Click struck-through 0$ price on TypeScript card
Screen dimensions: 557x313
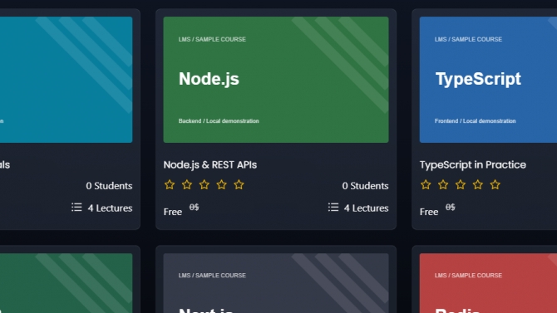click(x=450, y=208)
